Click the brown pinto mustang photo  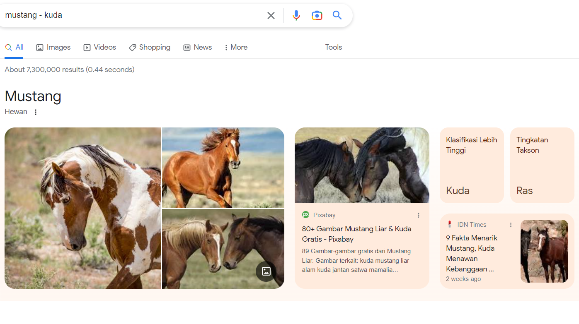[83, 208]
